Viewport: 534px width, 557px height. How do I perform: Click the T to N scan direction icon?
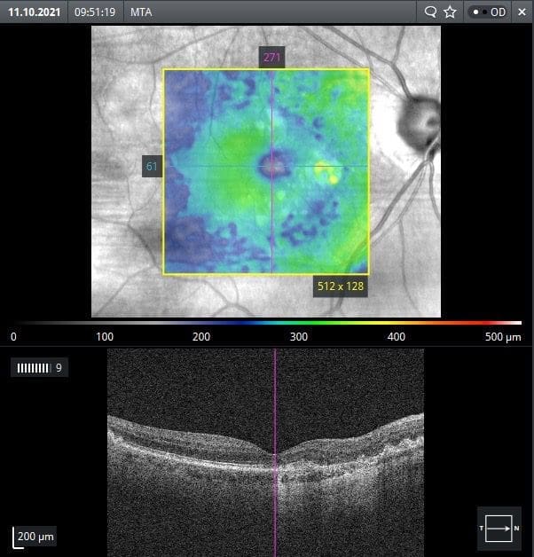499,528
